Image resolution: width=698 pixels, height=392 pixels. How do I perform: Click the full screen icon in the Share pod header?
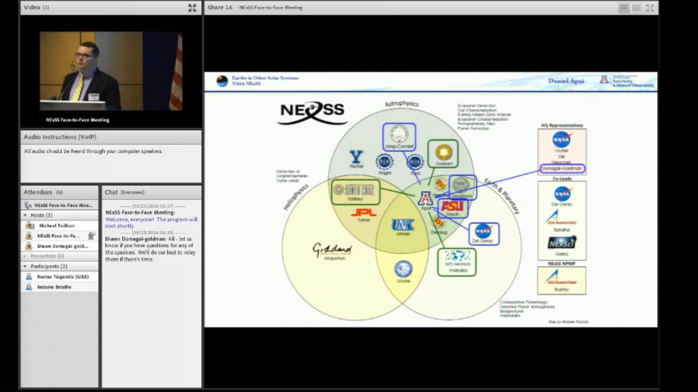coord(649,8)
